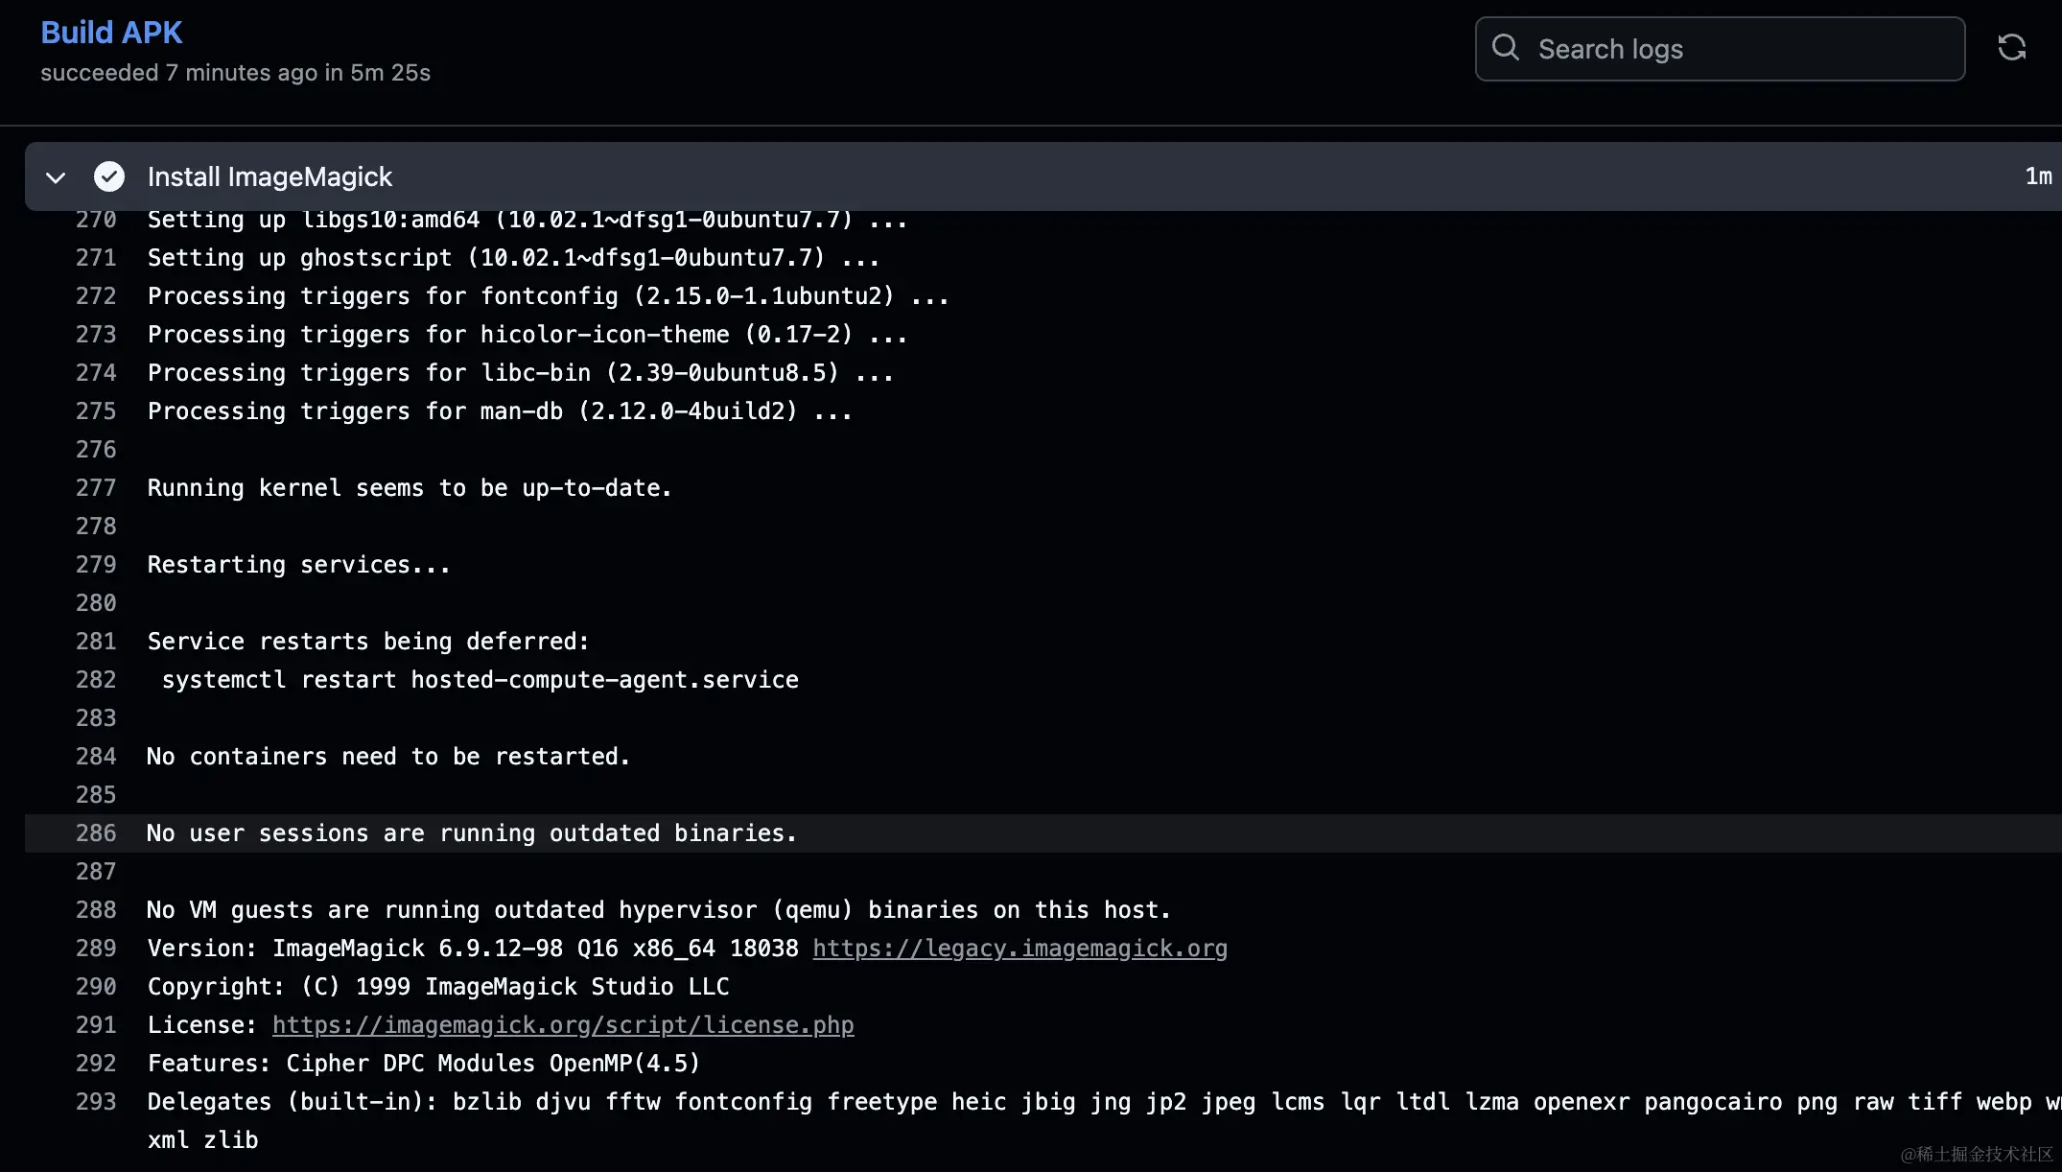Click line number 279 Restarting services
Image resolution: width=2062 pixels, height=1172 pixels.
[96, 565]
